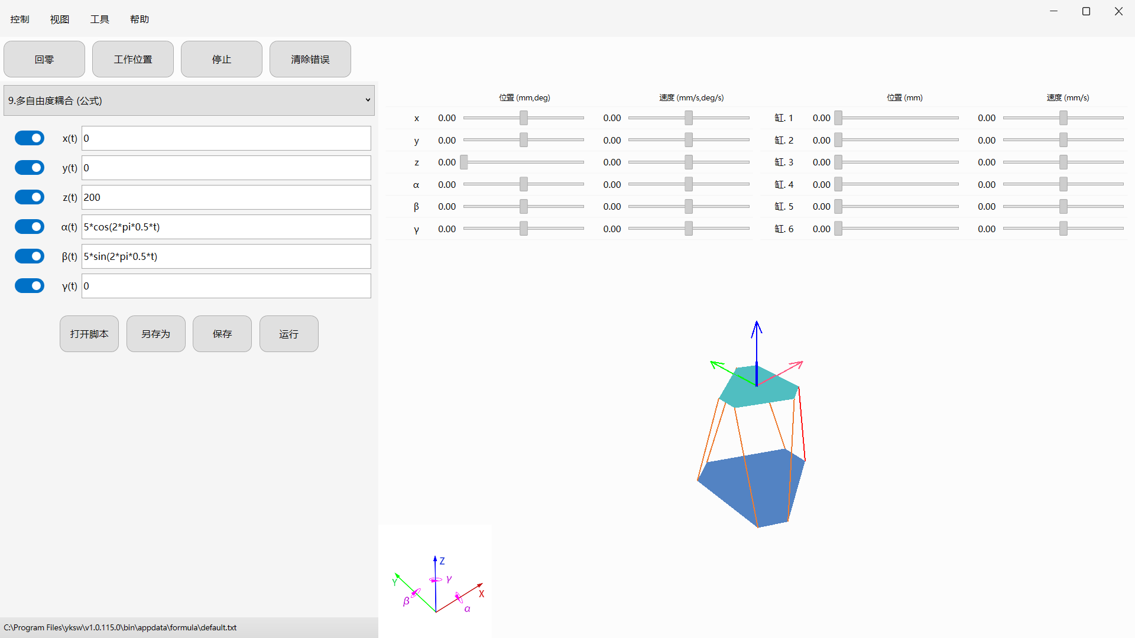Open the 控制 menu
This screenshot has height=638, width=1135.
20,19
